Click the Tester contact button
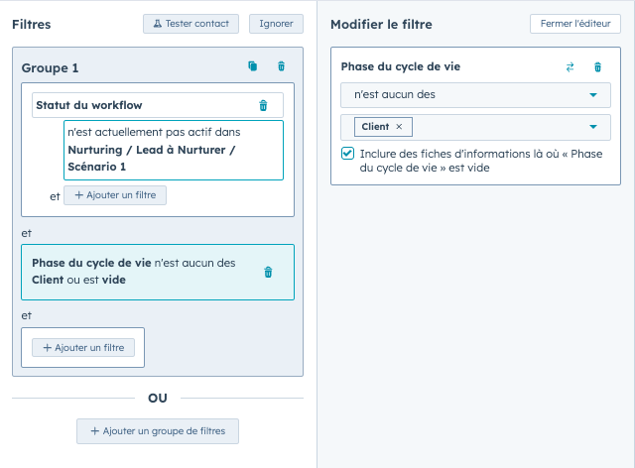635x468 pixels. [x=190, y=24]
